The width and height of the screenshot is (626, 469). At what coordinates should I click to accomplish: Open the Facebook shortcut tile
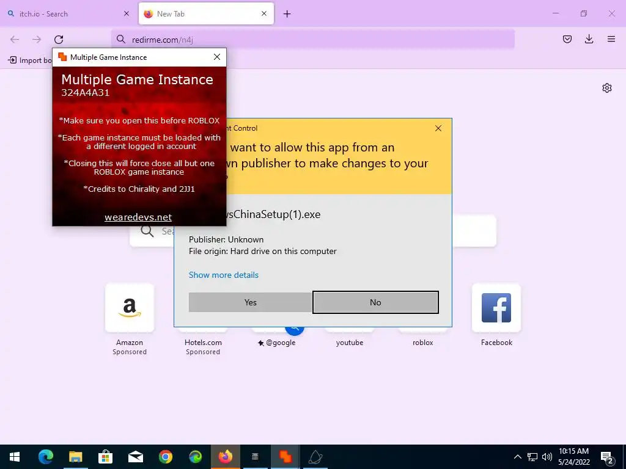tap(496, 308)
